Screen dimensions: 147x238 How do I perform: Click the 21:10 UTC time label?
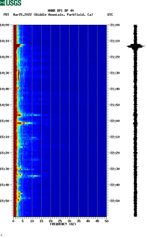pos(115,41)
